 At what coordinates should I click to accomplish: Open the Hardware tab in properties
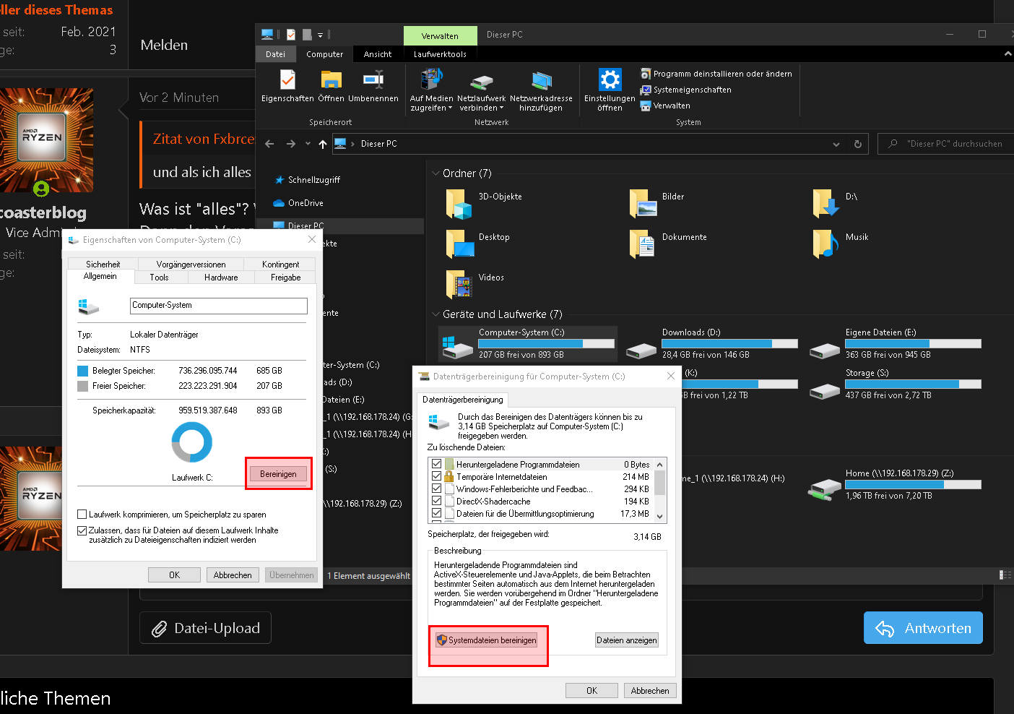pos(221,278)
